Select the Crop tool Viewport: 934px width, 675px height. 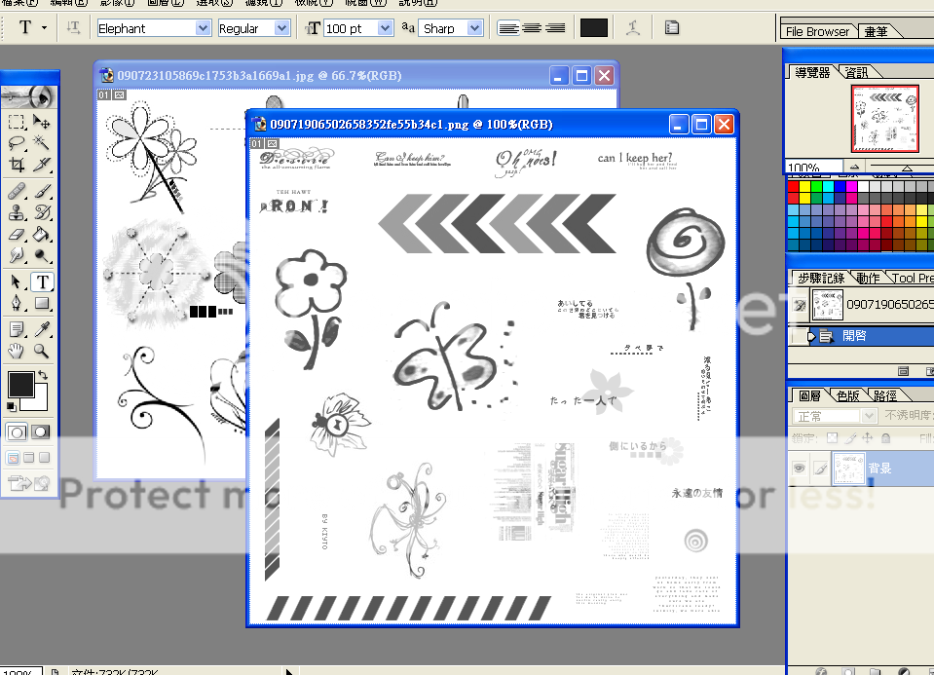pyautogui.click(x=17, y=165)
